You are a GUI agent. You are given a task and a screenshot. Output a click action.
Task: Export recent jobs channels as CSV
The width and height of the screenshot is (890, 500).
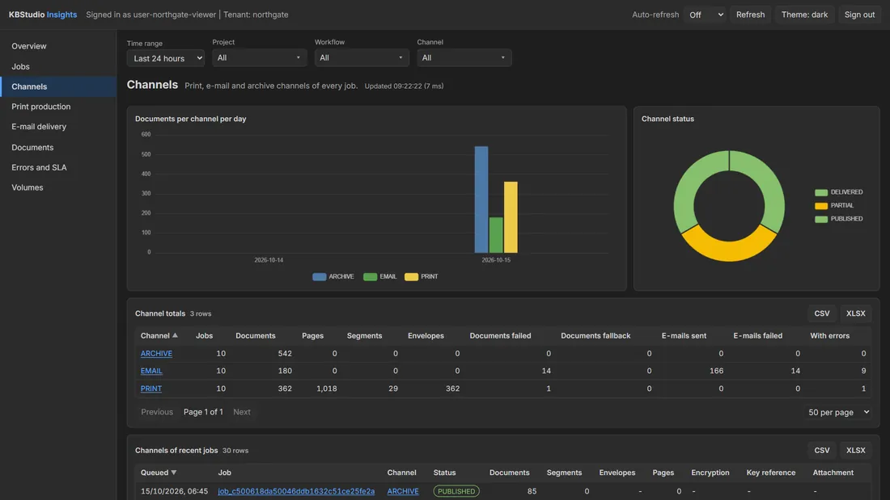pos(821,450)
